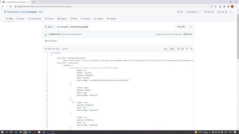Click the Blame button

click(x=172, y=49)
